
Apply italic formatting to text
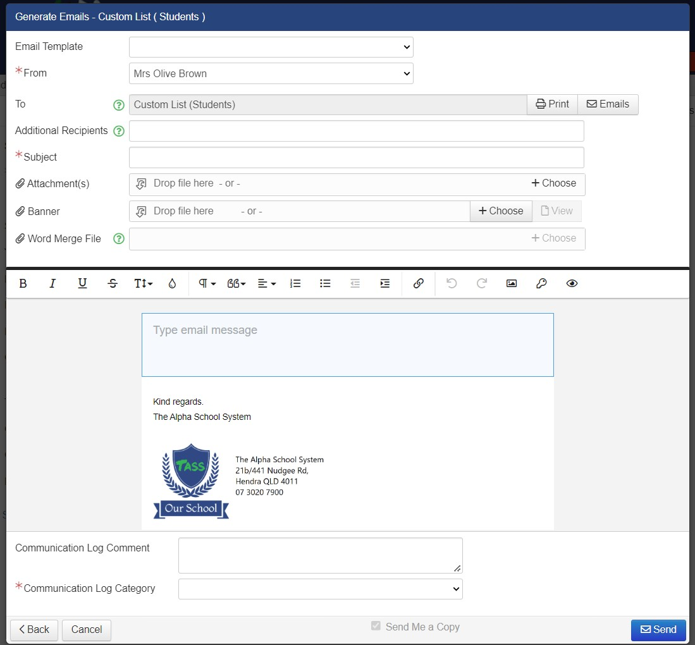[53, 284]
